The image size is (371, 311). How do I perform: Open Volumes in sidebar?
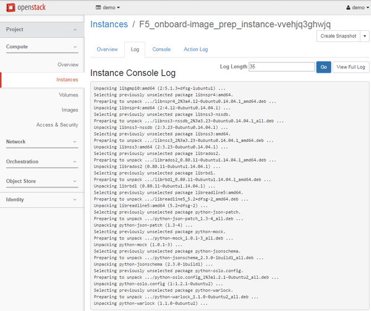(x=69, y=95)
